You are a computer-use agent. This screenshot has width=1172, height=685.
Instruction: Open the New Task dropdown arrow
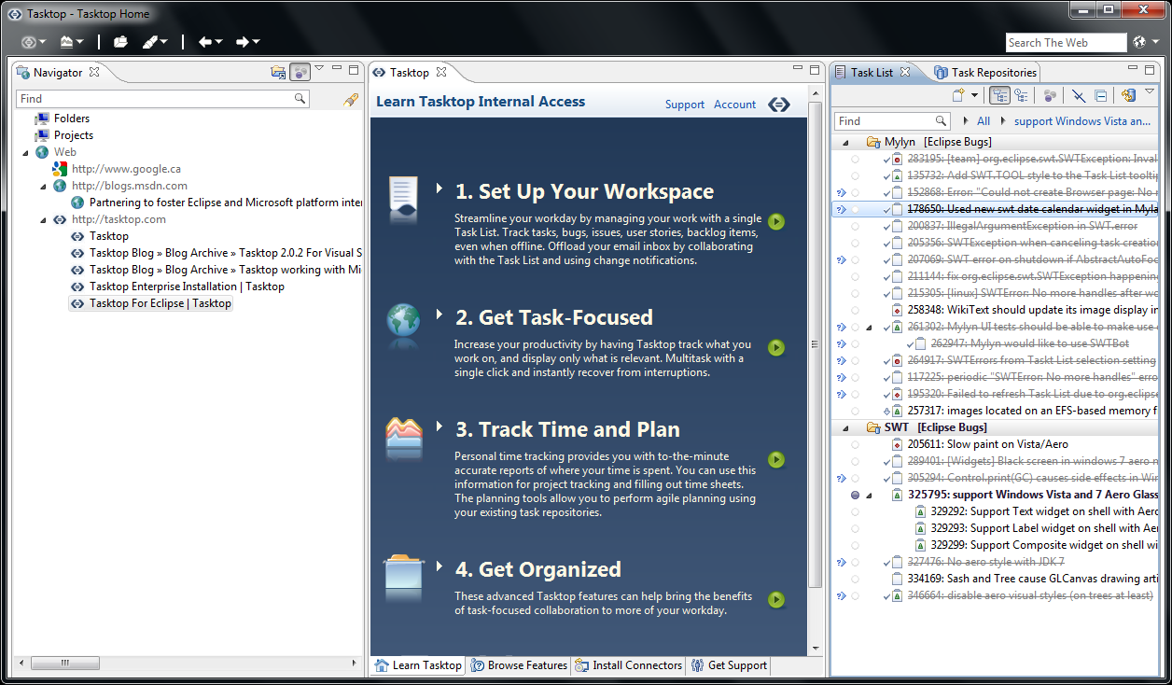[x=975, y=95]
